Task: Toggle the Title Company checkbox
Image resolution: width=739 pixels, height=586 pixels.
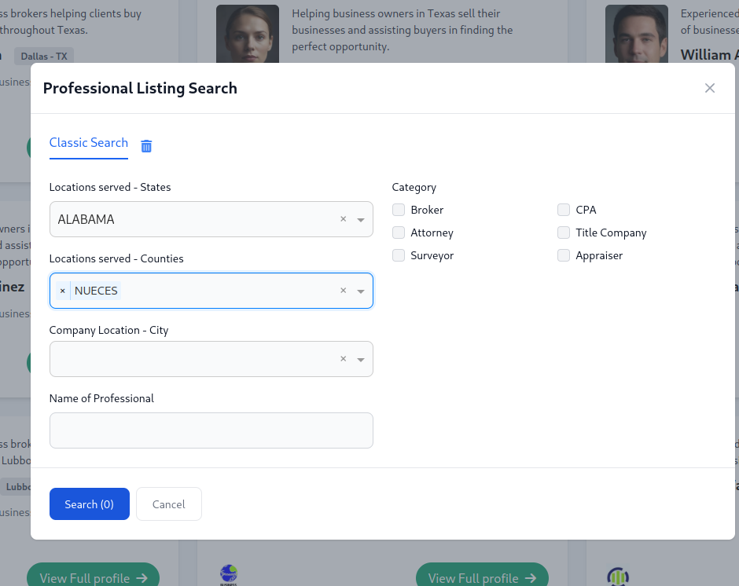Action: [564, 233]
